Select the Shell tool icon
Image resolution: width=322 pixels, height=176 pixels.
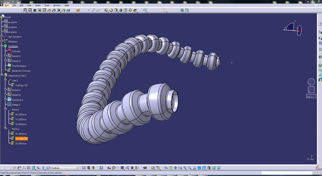click(x=121, y=10)
